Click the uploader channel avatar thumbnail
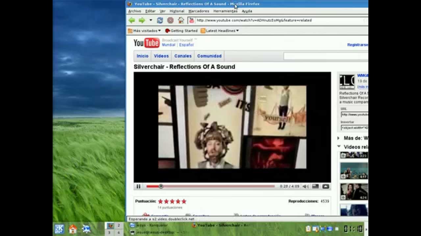 [x=347, y=82]
